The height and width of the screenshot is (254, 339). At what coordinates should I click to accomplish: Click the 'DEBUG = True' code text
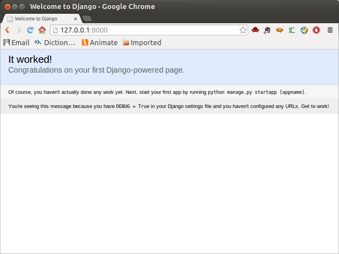133,106
